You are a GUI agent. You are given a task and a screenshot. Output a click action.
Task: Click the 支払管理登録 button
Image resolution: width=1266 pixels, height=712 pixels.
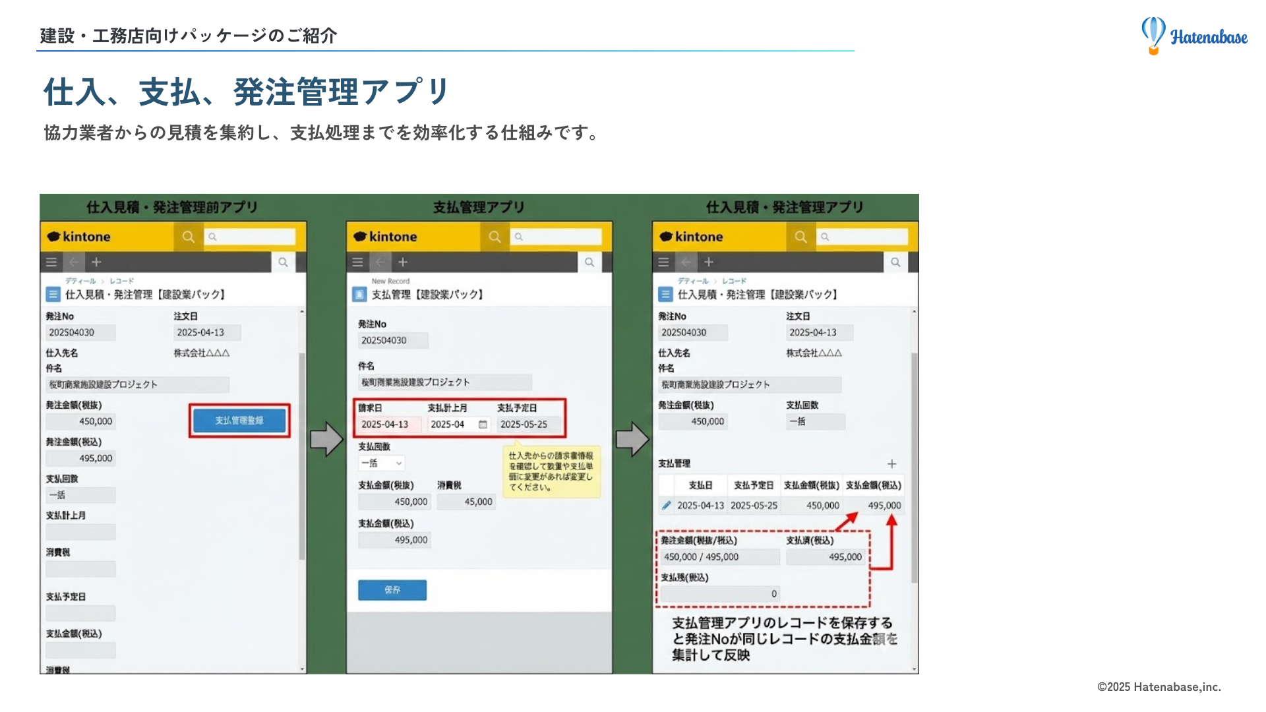click(x=240, y=420)
